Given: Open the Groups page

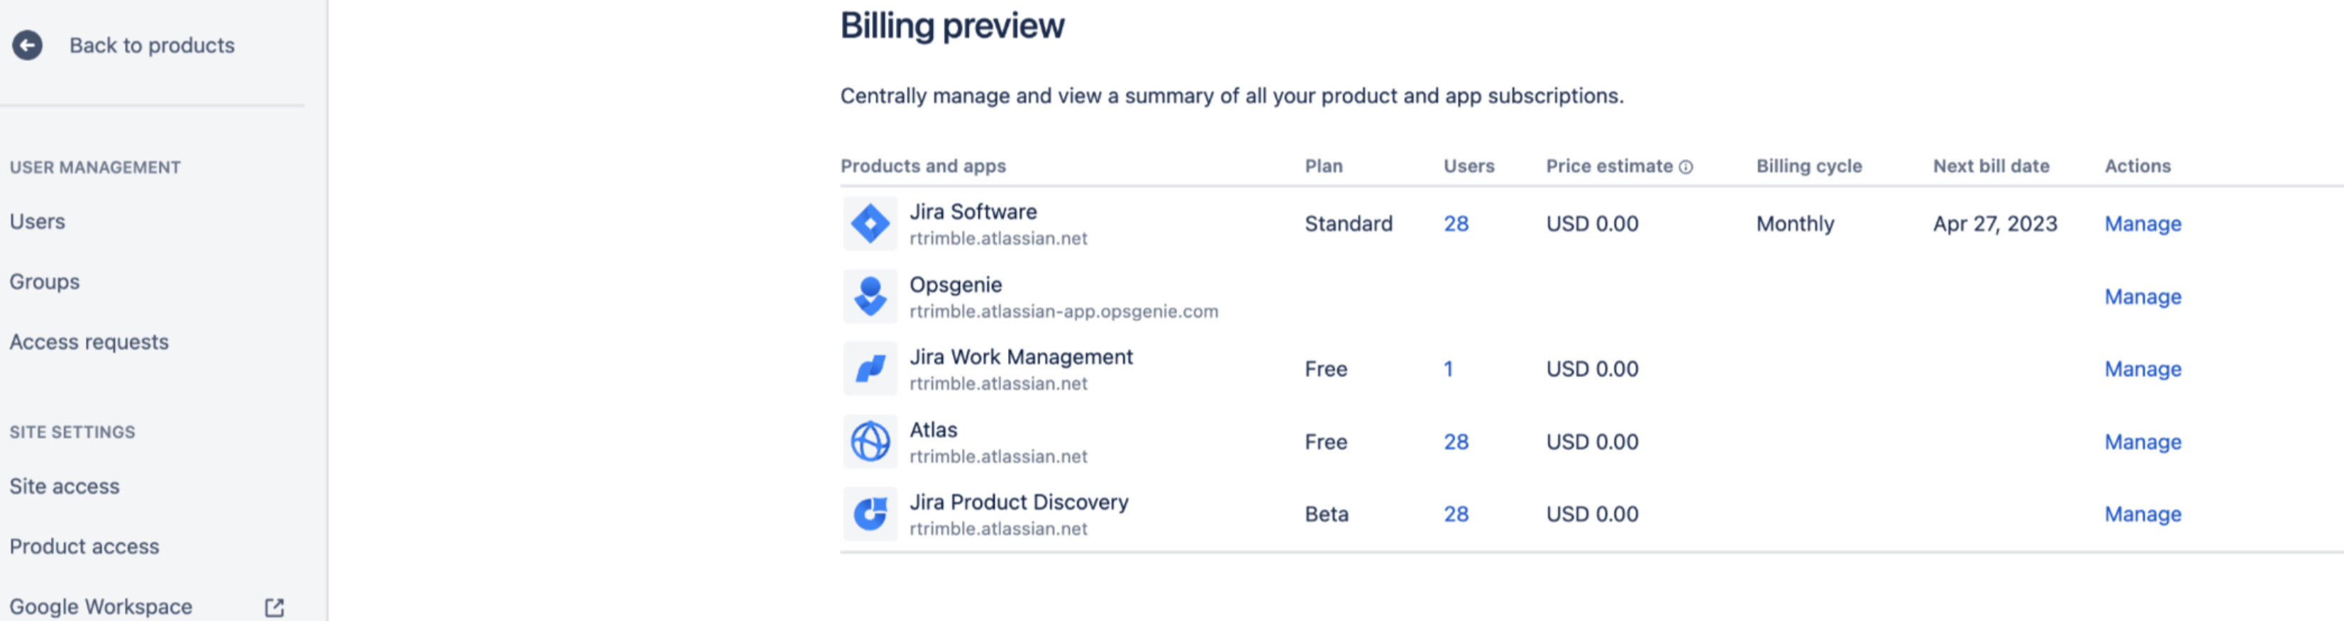Looking at the screenshot, I should (45, 282).
